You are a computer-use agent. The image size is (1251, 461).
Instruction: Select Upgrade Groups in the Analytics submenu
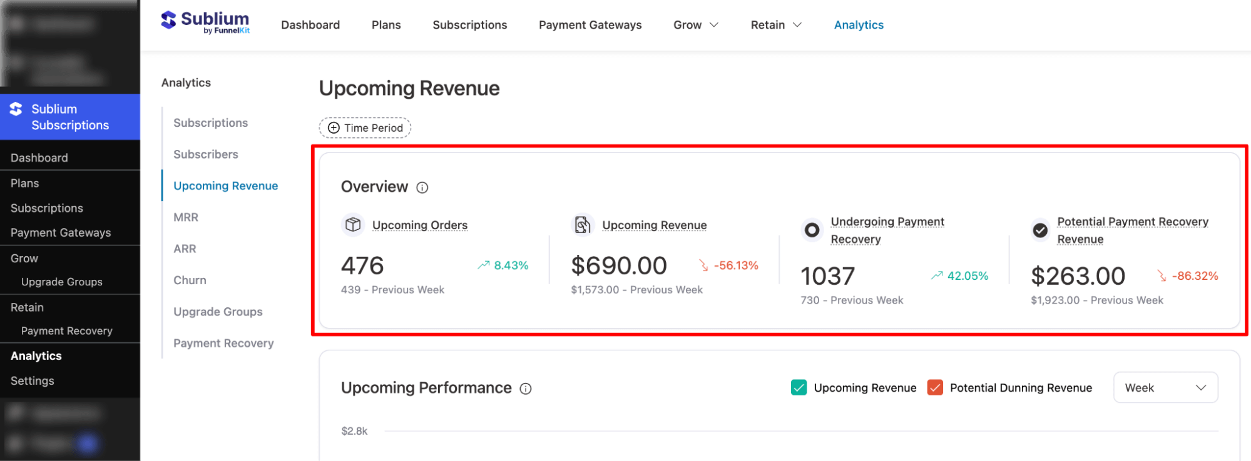[x=218, y=312]
